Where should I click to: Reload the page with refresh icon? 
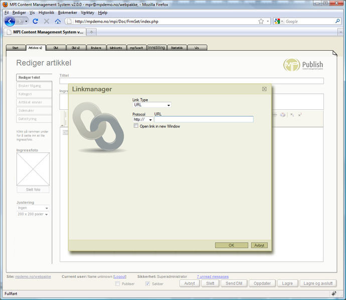[x=35, y=22]
